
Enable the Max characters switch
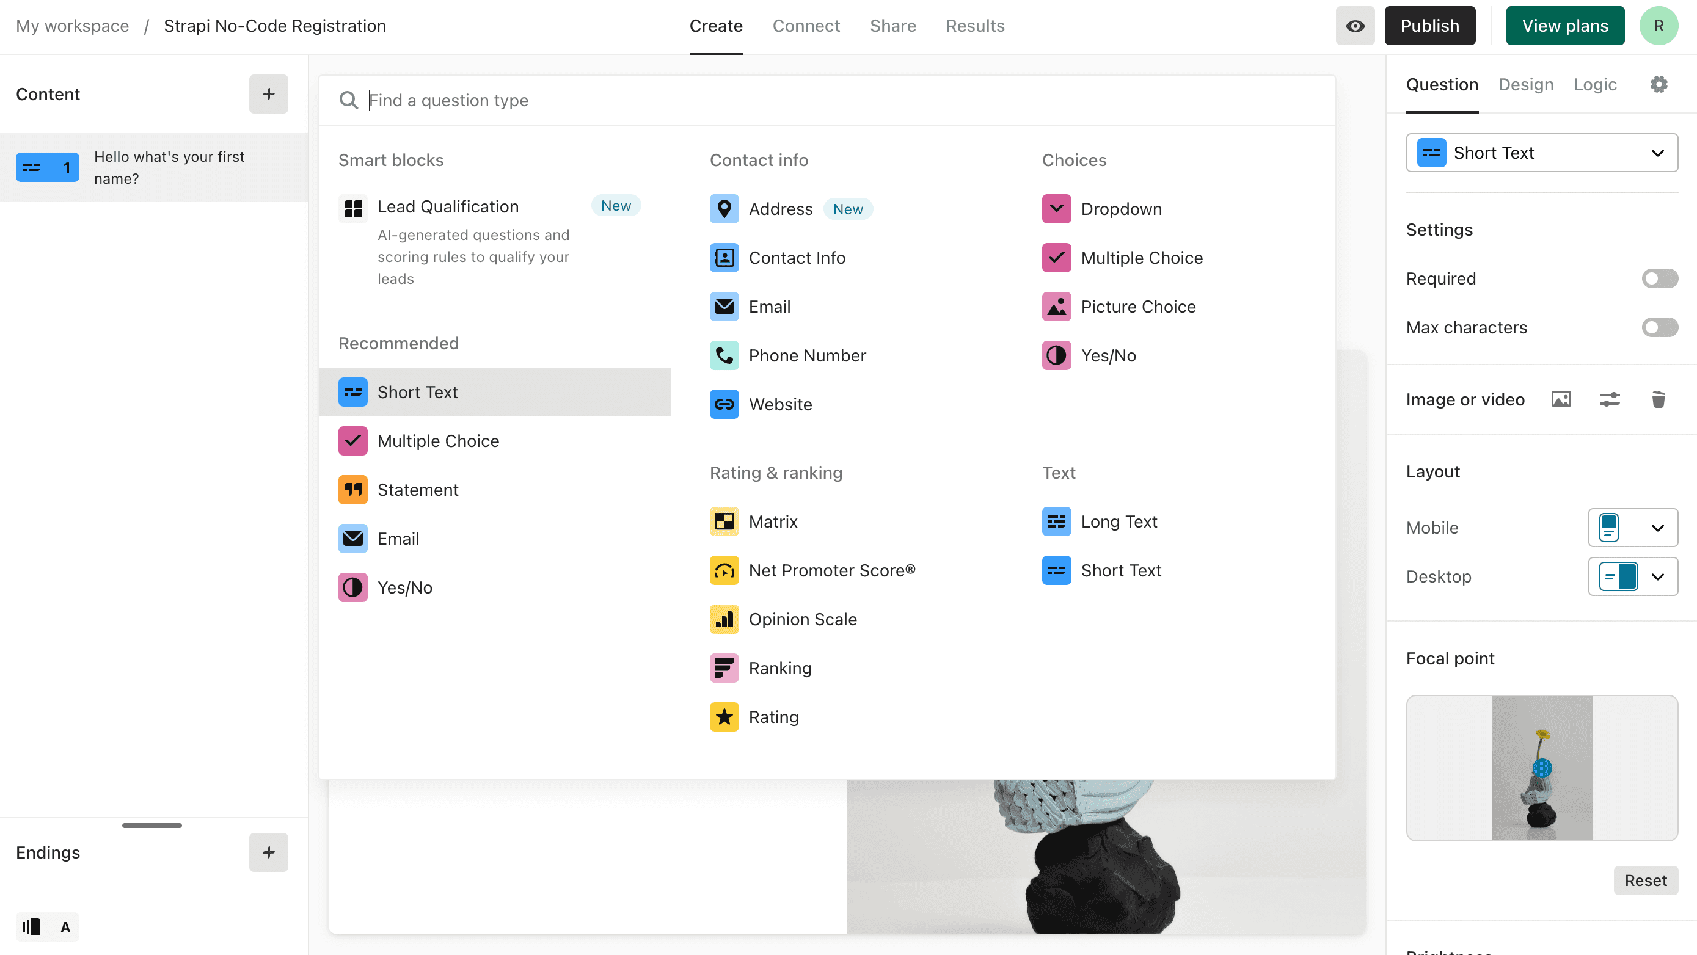1660,327
